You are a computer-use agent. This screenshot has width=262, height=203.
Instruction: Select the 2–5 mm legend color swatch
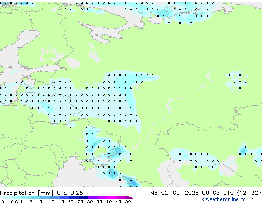(x=36, y=198)
